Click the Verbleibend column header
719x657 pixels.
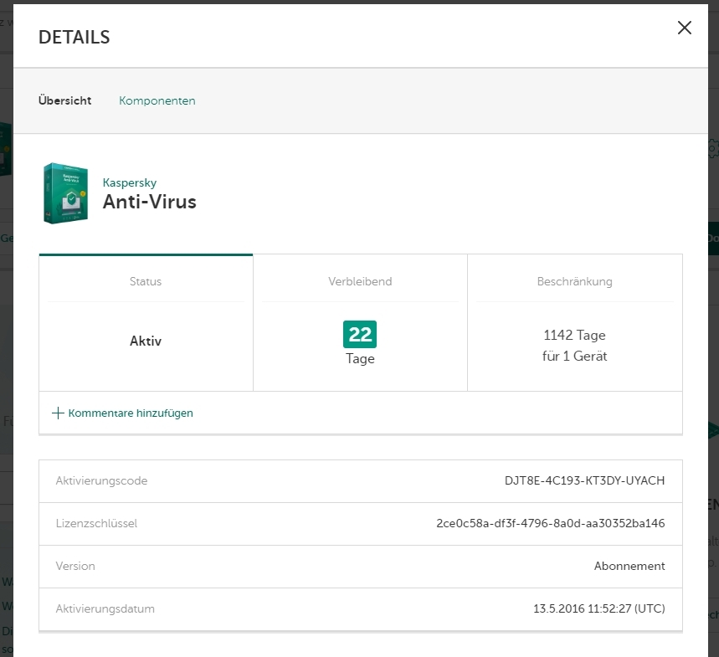[360, 282]
